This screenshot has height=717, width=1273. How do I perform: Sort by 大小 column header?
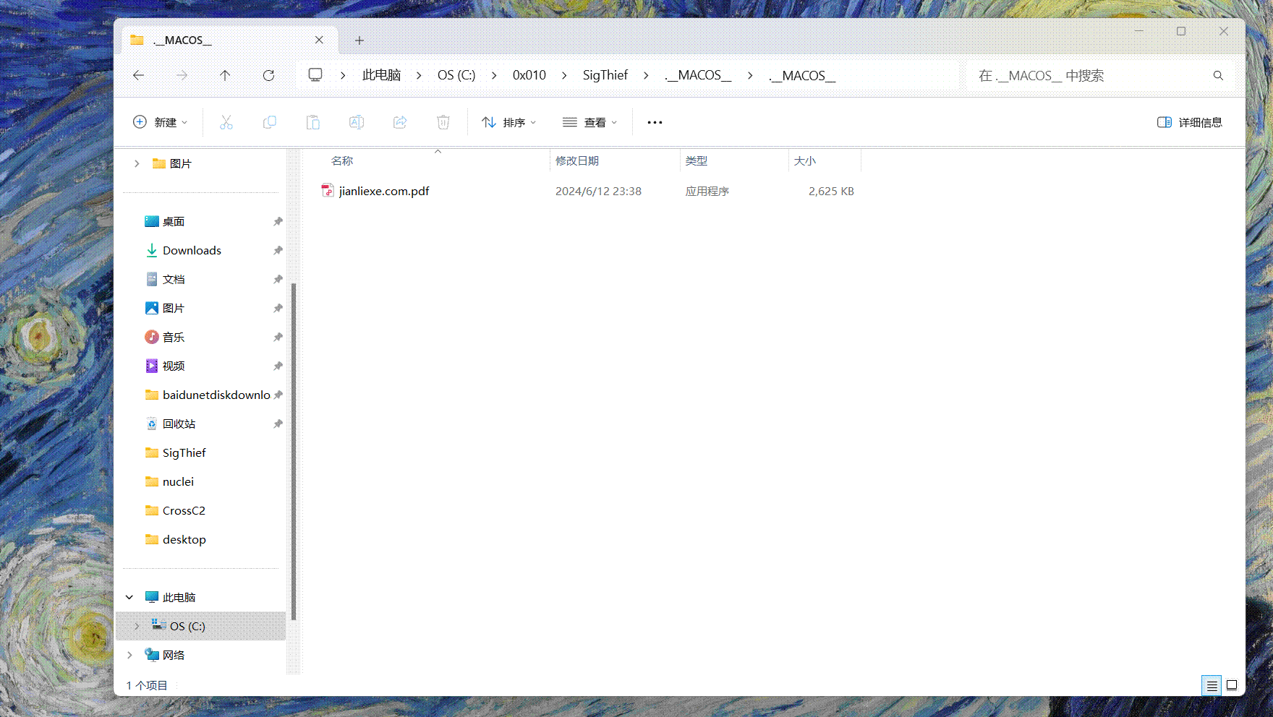pyautogui.click(x=825, y=160)
